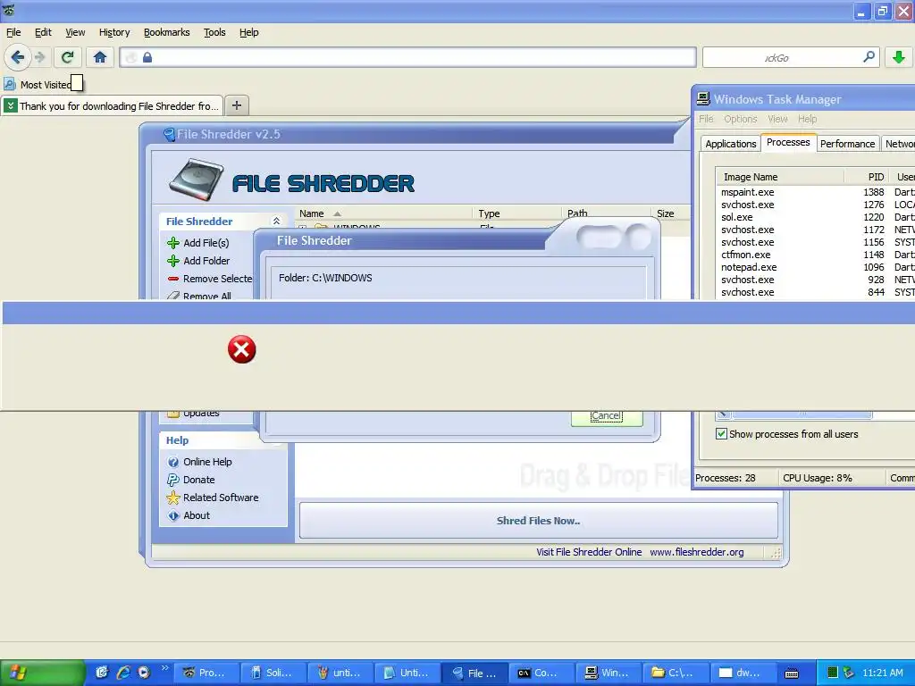Switch to Solitaire taskbar button
This screenshot has height=686, width=915.
272,673
